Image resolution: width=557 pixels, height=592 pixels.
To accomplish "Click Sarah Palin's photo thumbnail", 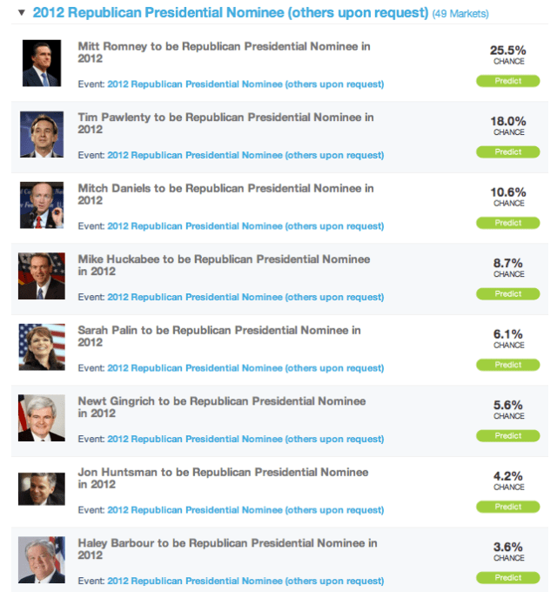I will point(42,347).
